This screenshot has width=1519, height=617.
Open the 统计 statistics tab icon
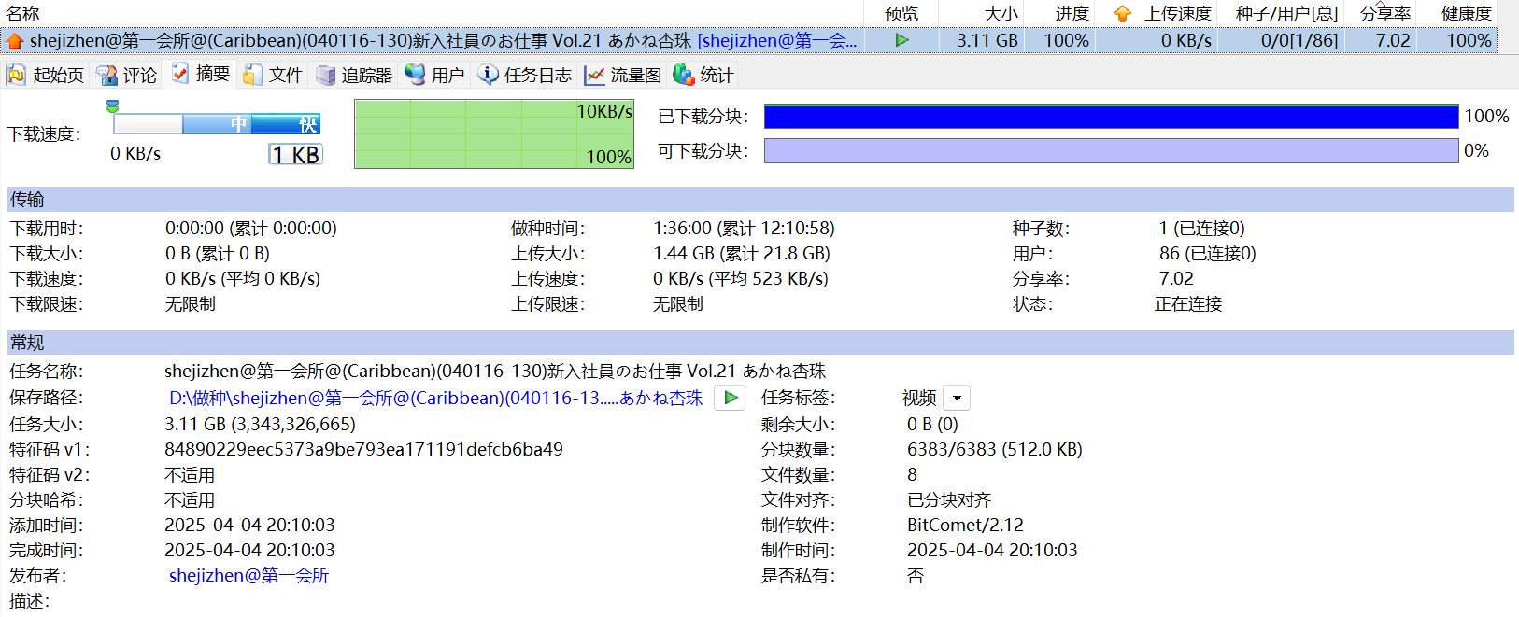point(684,75)
